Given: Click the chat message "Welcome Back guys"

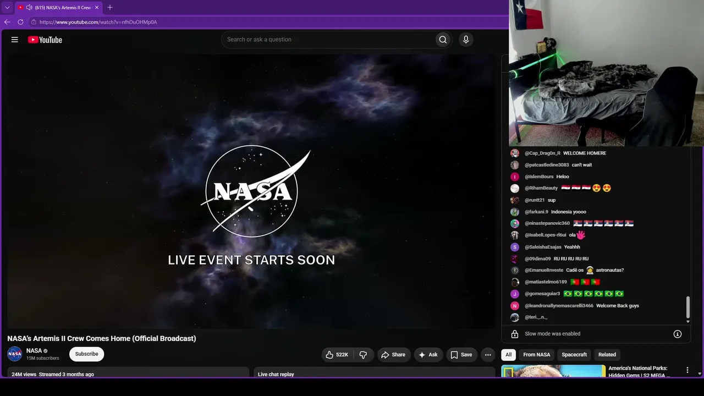Looking at the screenshot, I should [x=618, y=306].
